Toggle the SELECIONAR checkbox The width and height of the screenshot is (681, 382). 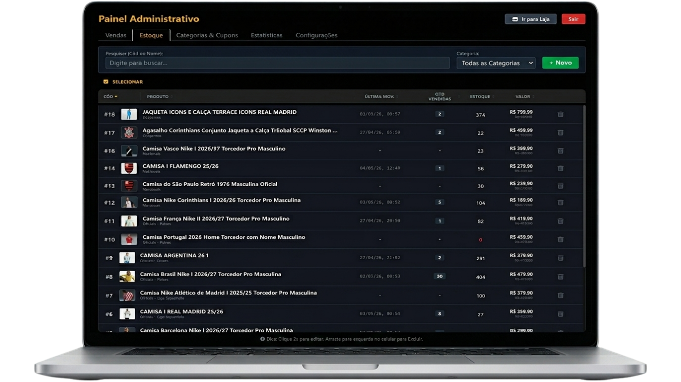point(106,82)
